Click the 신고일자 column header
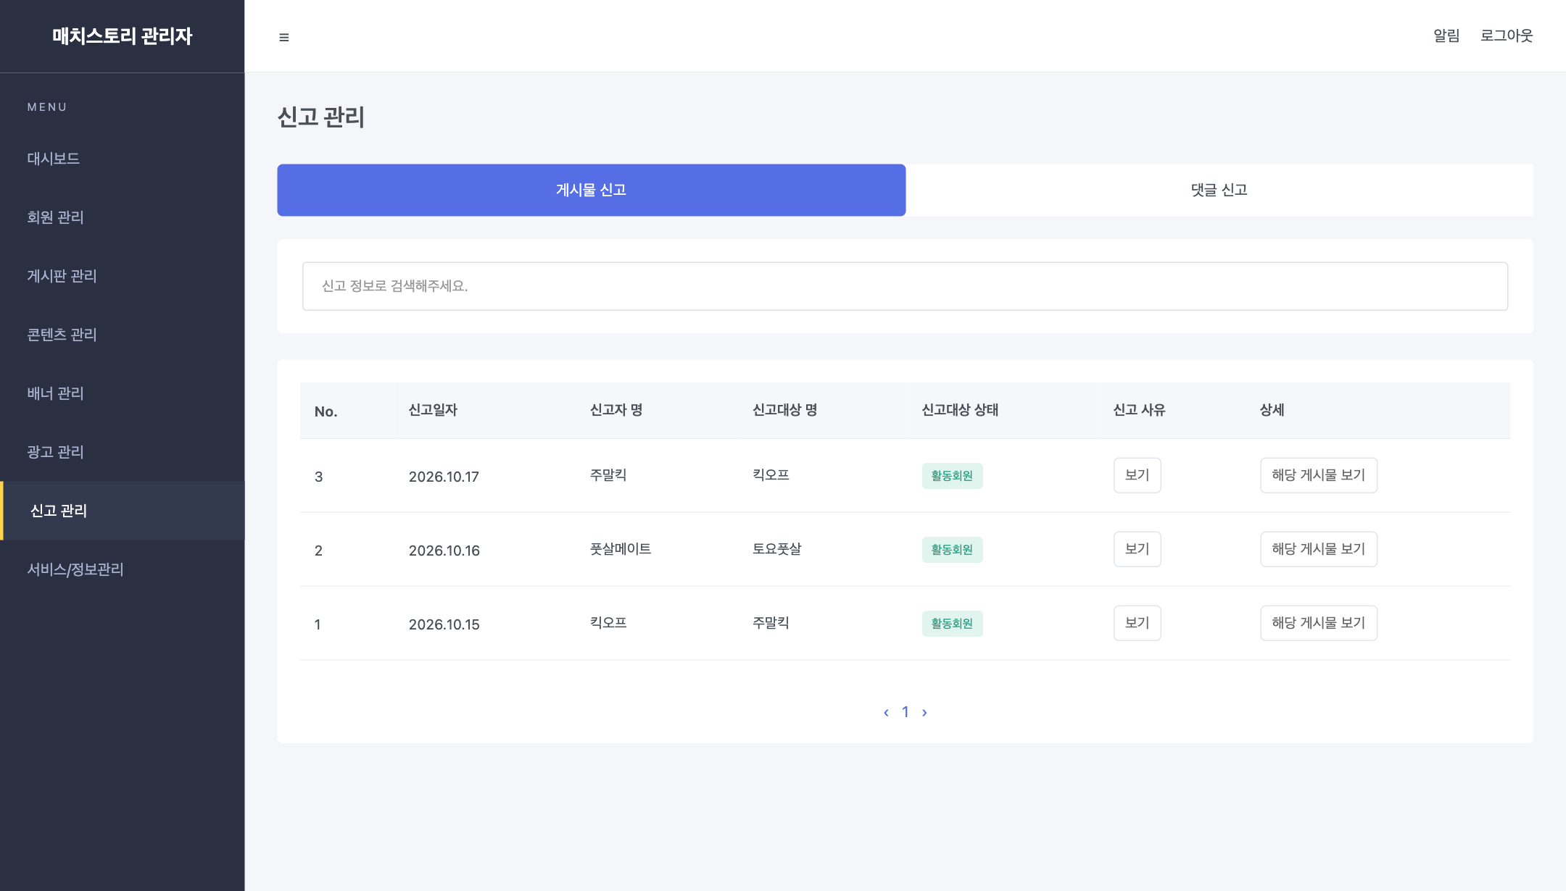Screen dimensions: 1566x891 [x=433, y=410]
